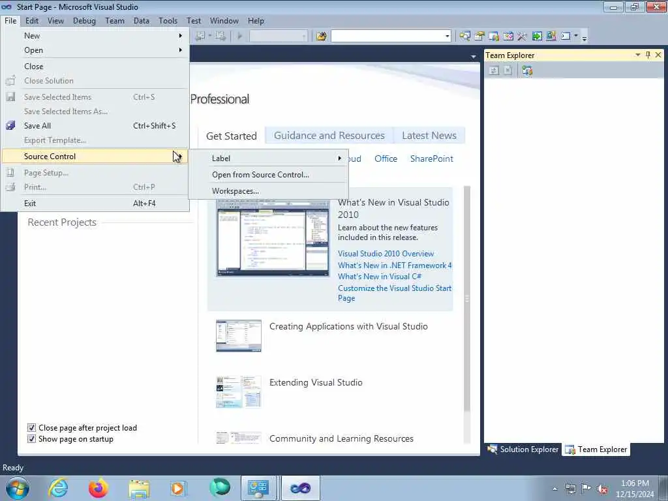This screenshot has width=668, height=501.
Task: Click Creating Applications with Visual Studio thumbnail
Action: 239,336
